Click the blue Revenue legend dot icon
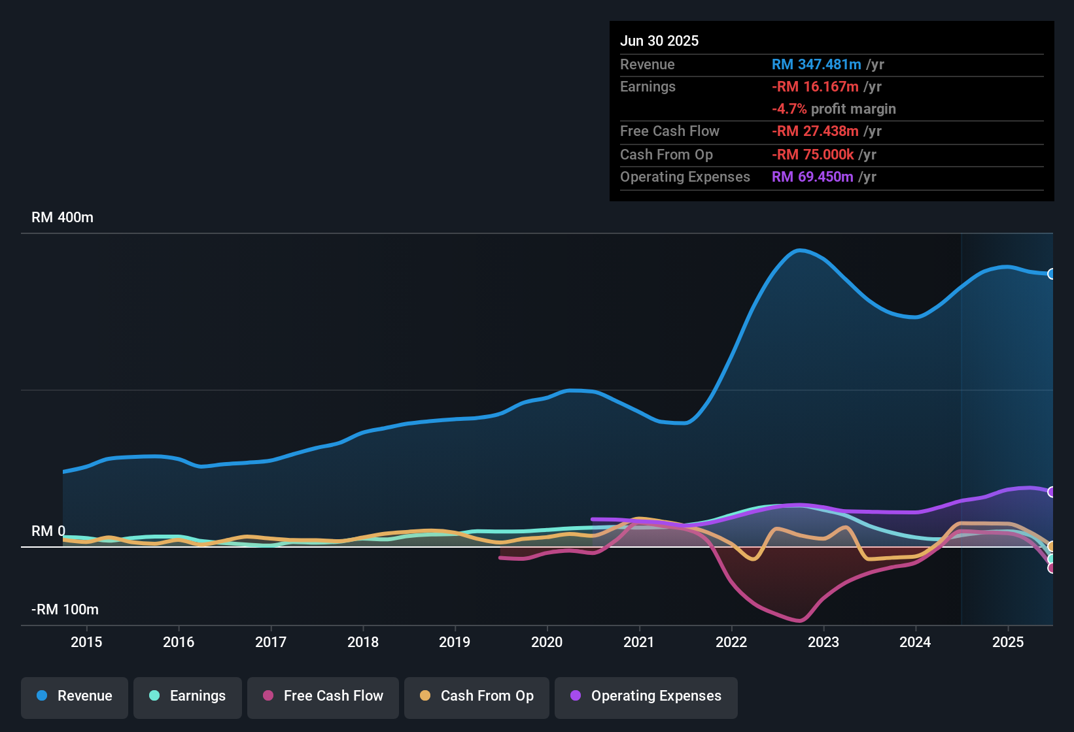This screenshot has height=732, width=1074. 42,696
